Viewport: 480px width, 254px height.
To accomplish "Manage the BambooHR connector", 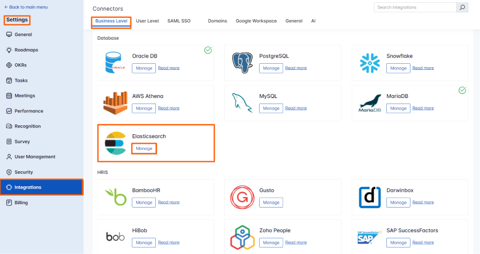I will [x=144, y=203].
